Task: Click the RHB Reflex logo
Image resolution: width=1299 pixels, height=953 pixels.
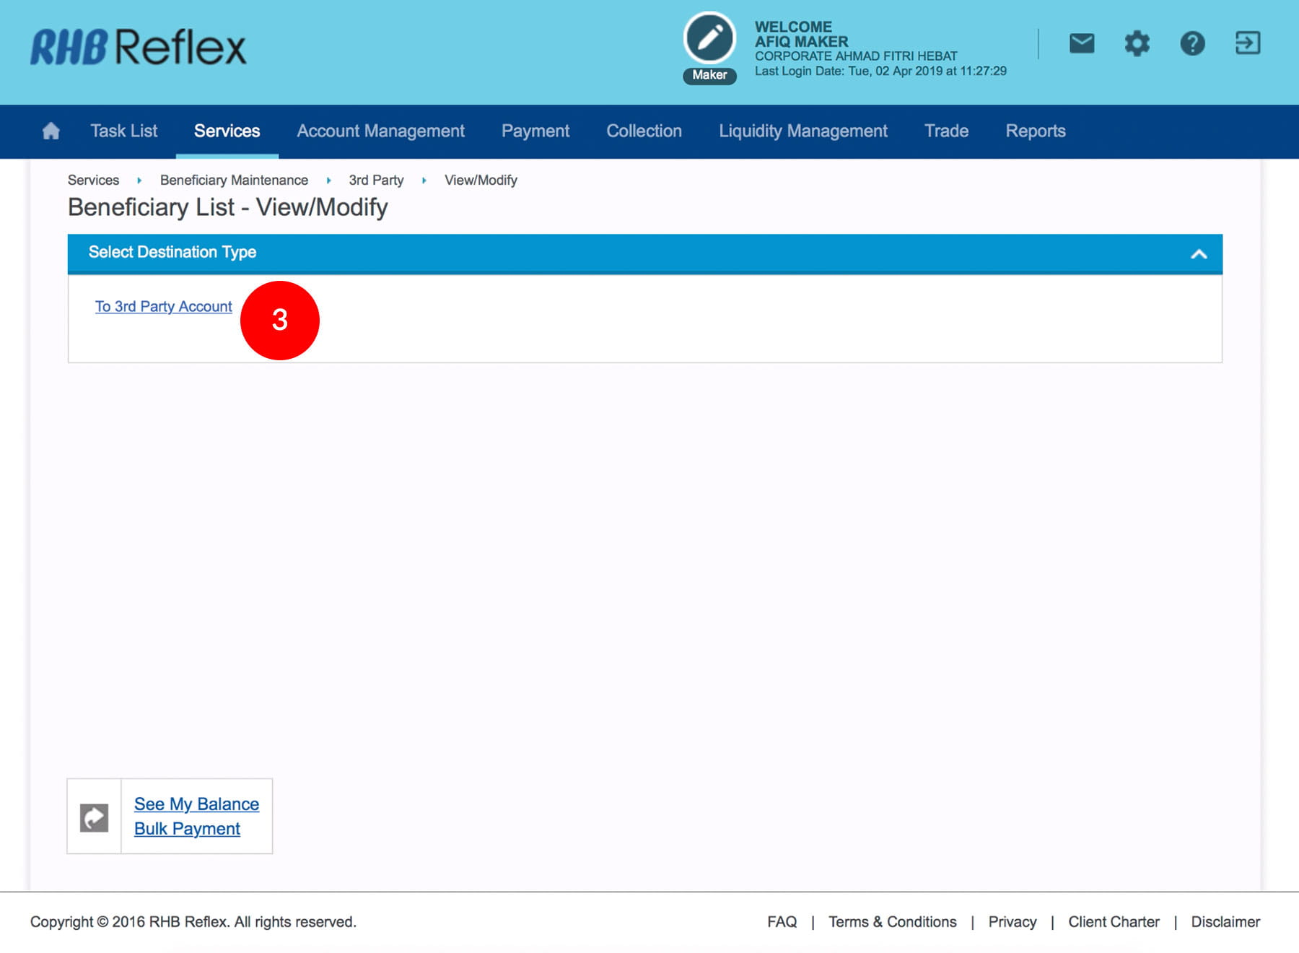Action: pos(139,48)
